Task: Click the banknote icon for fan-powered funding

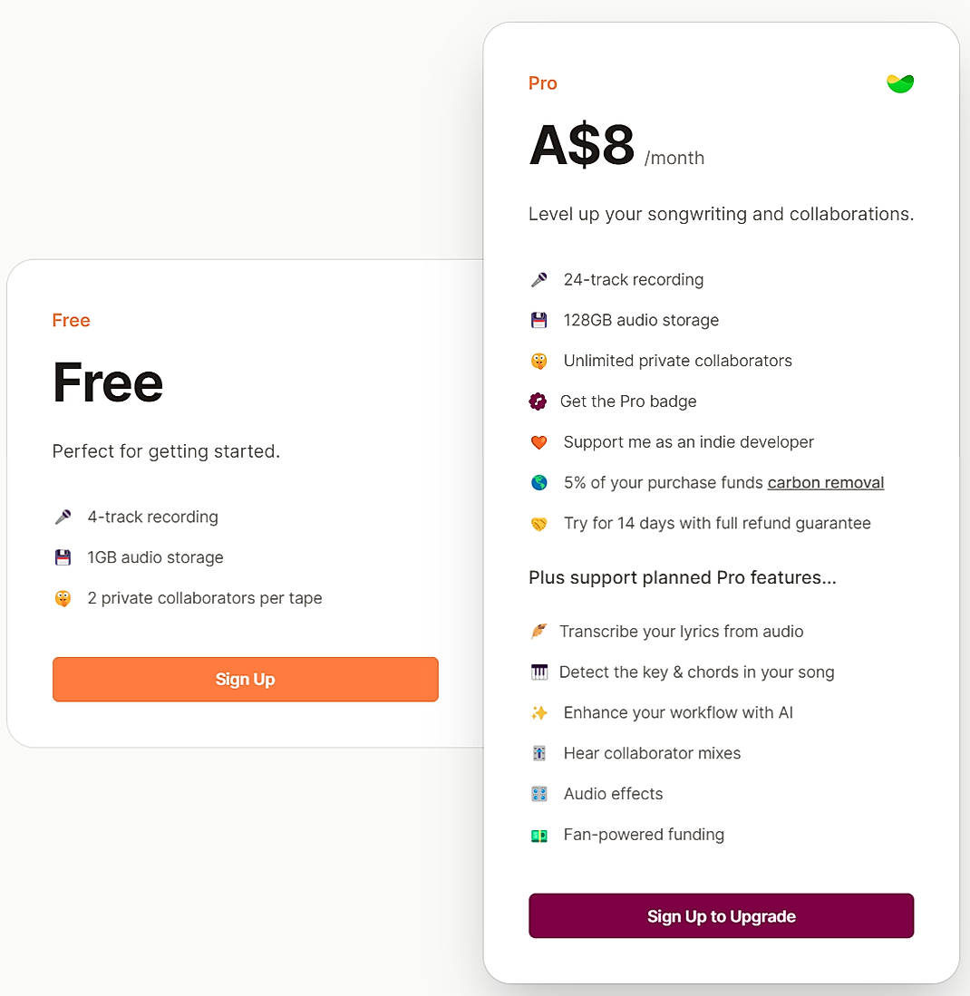Action: pos(541,835)
